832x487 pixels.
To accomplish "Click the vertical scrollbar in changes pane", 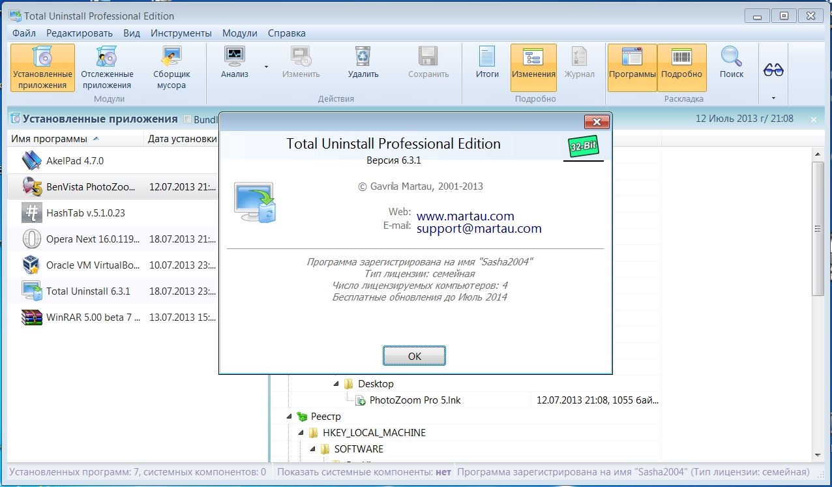I will tap(818, 229).
